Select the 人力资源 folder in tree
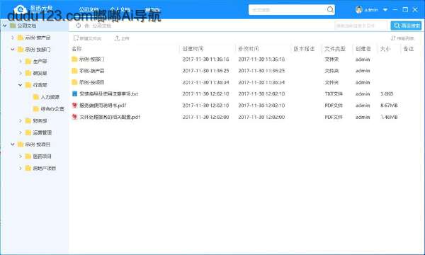Viewport: 425px width, 255px height. tap(50, 97)
